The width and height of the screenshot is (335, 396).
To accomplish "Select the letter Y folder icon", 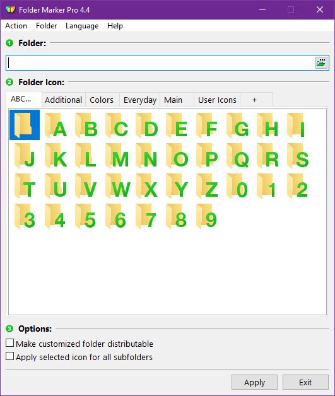I will 176,185.
